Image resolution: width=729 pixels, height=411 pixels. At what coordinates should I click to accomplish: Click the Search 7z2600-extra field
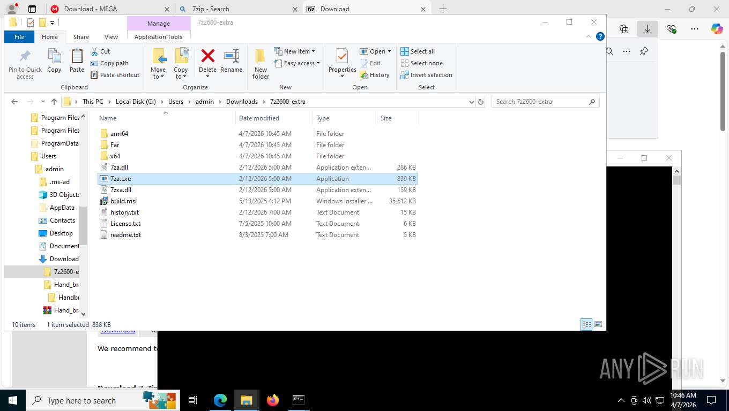(545, 102)
